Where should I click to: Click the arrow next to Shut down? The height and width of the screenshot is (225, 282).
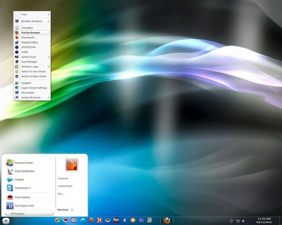(72, 210)
